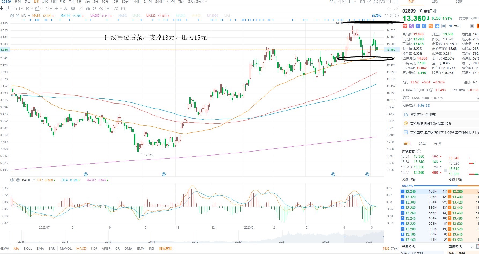Add stock to watchlist with 自选
This screenshot has width=479, height=254.
coord(454,26)
